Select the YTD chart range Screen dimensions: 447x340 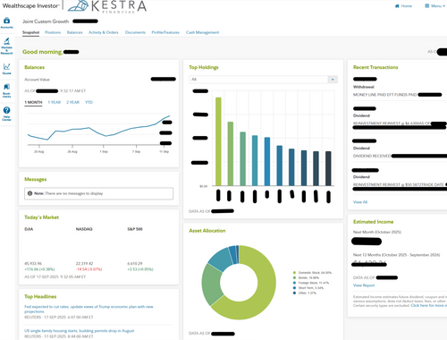tap(89, 102)
